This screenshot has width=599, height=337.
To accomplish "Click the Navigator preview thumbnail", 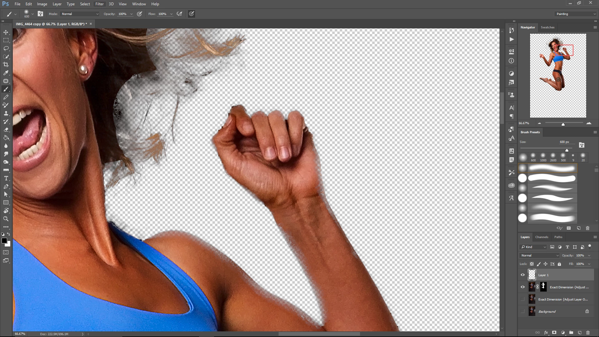I will pyautogui.click(x=558, y=76).
